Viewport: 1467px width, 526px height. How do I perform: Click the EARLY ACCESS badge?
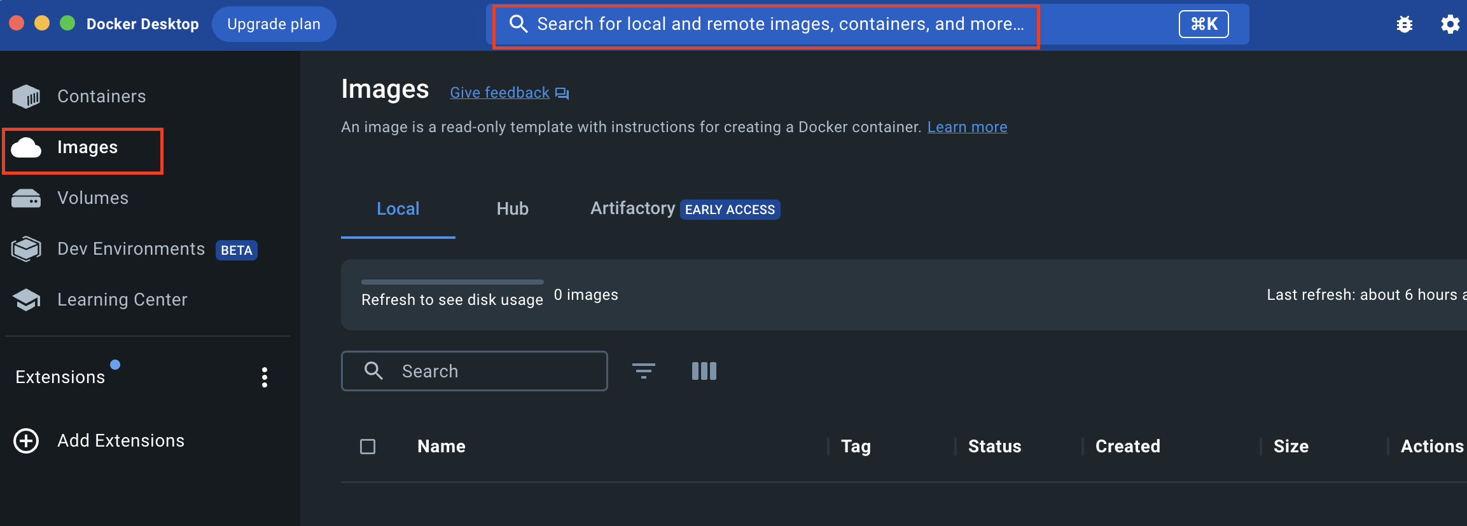(730, 210)
